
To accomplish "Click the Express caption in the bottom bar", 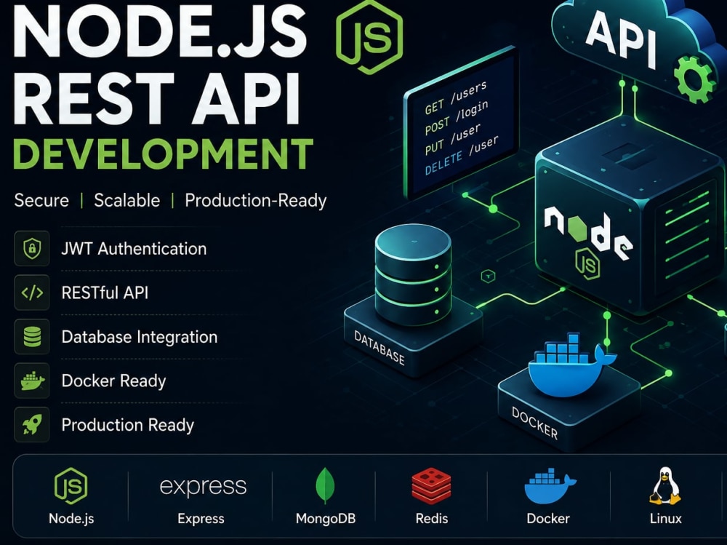I will pyautogui.click(x=201, y=519).
